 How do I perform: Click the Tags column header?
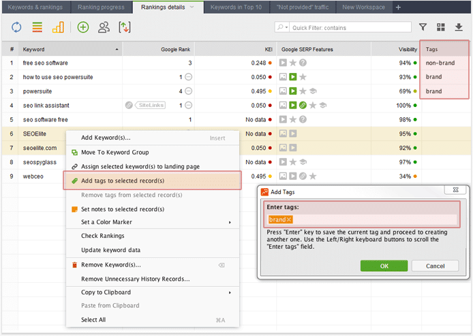coord(444,49)
